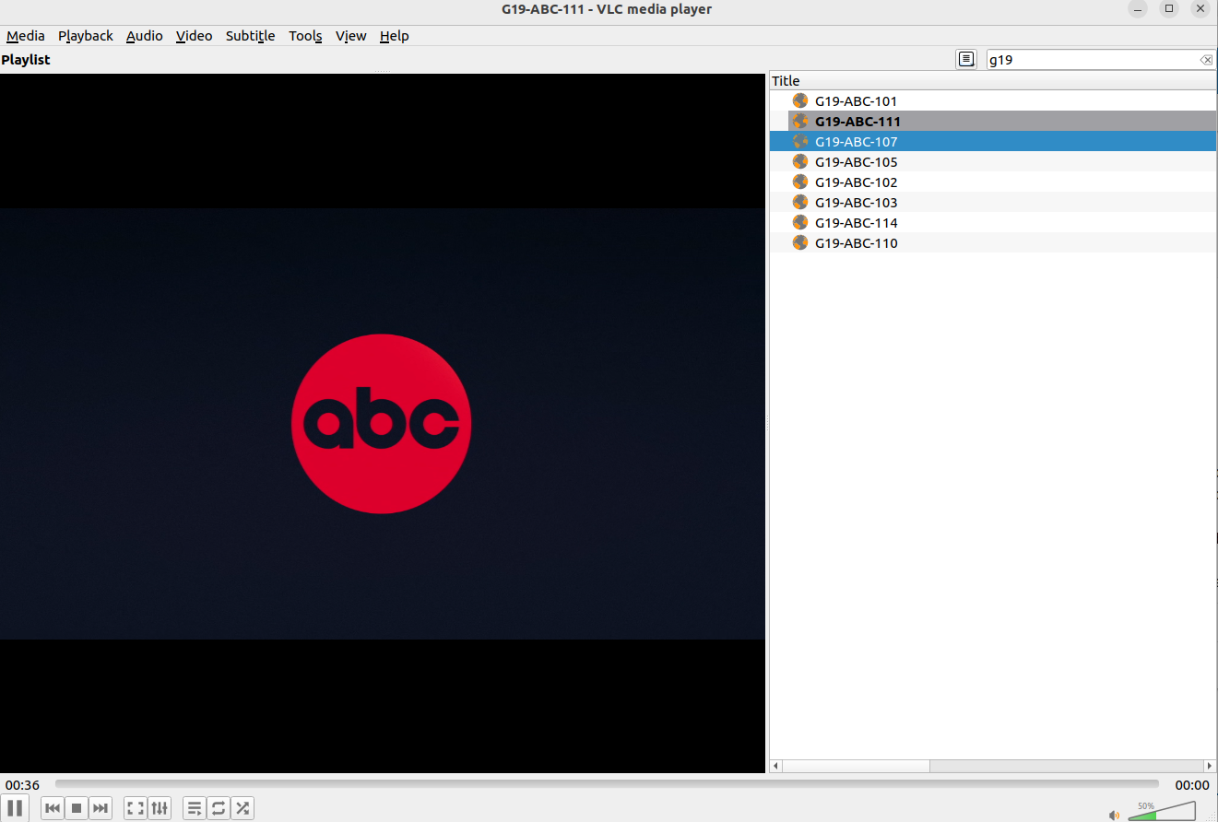Skip to previous media in playlist
This screenshot has width=1218, height=822.
point(53,808)
